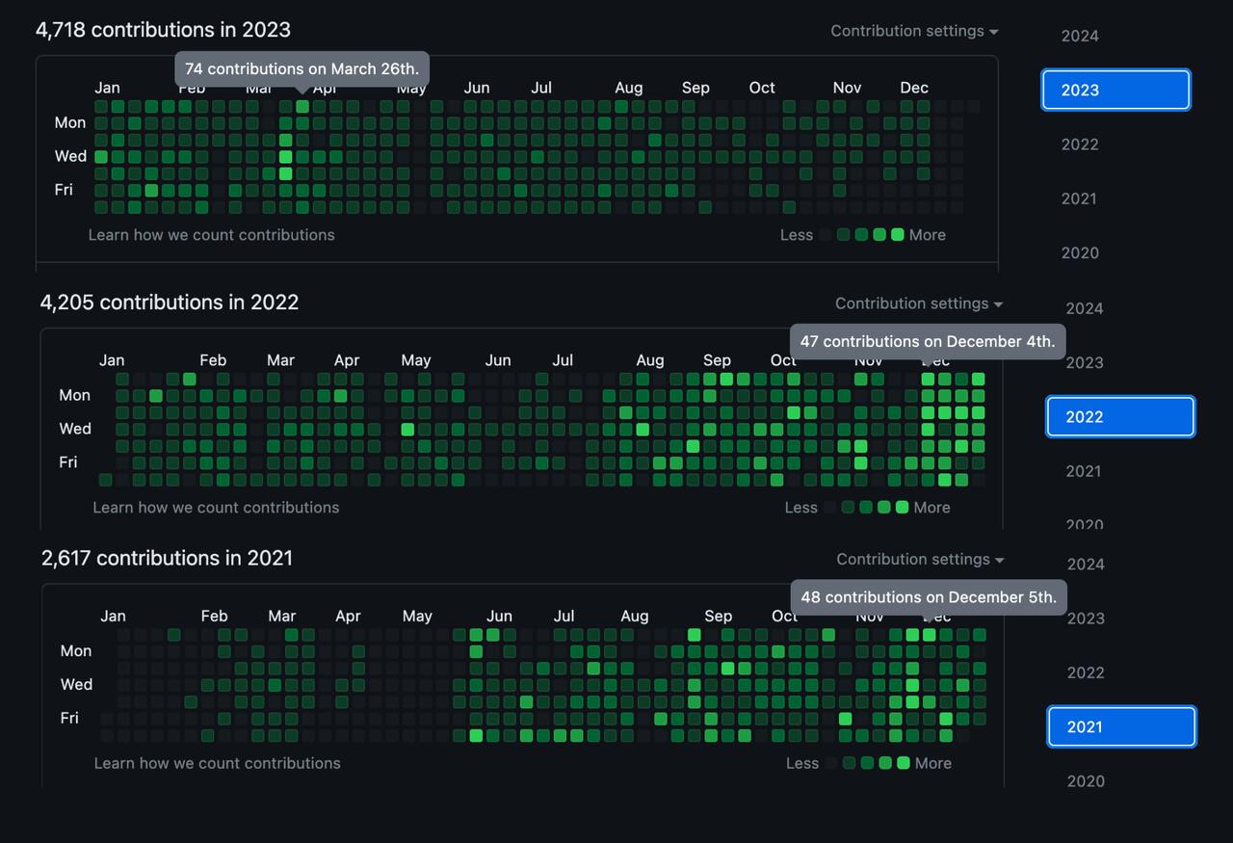
Task: Click the darkest legend swatch beside Less, 2023 graph
Action: (x=826, y=235)
